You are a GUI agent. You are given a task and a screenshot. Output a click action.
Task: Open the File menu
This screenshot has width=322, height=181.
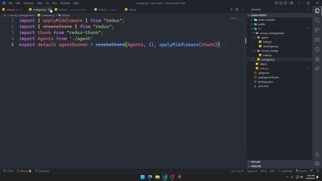11,3
